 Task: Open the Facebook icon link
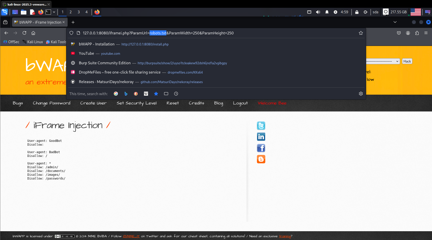pos(261,148)
